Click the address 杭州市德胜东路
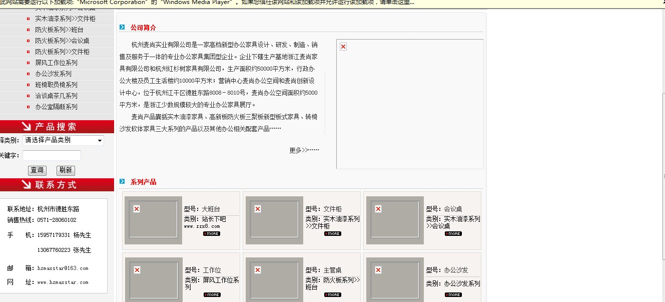The width and height of the screenshot is (665, 302). (58, 209)
